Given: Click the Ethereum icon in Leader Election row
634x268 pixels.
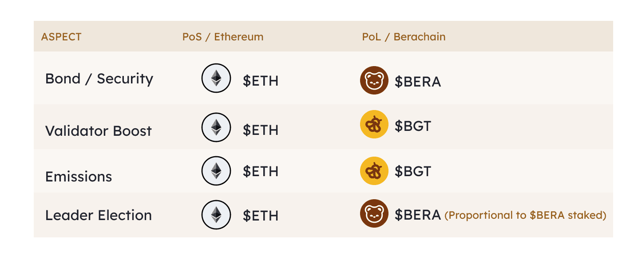Looking at the screenshot, I should click(216, 215).
